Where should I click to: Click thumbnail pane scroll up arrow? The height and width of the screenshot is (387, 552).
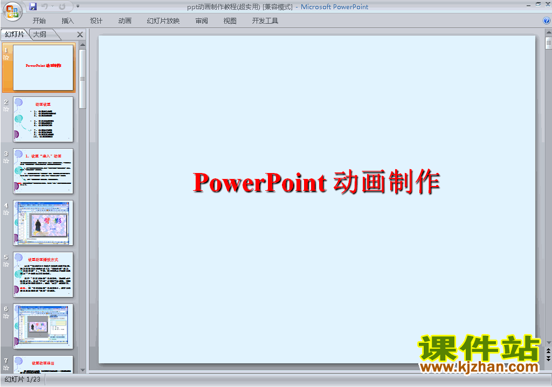point(82,45)
